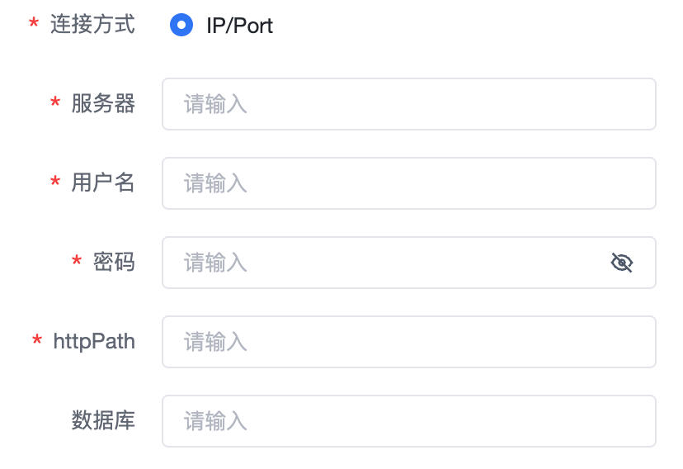Click the 密码 field label
Screen dimensions: 683x469
114,262
